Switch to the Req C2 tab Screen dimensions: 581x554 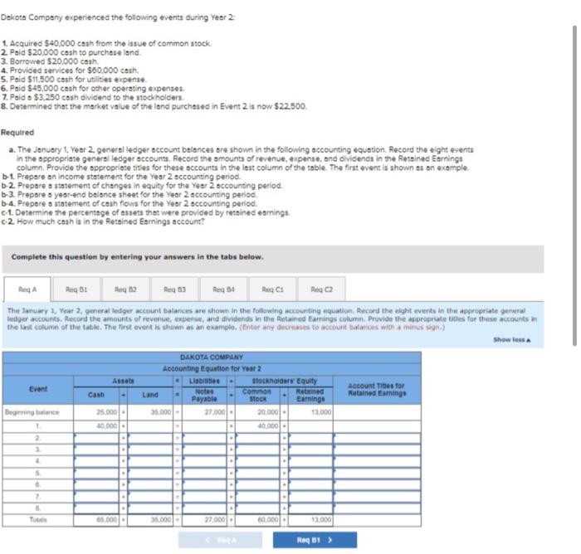pyautogui.click(x=322, y=289)
